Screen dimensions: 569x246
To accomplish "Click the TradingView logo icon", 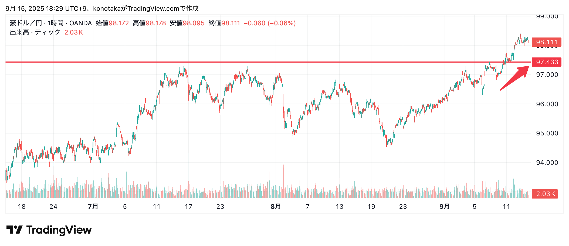I will [14, 230].
